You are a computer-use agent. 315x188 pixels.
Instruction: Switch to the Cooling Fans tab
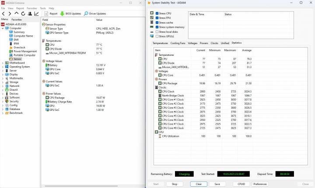[x=178, y=43]
